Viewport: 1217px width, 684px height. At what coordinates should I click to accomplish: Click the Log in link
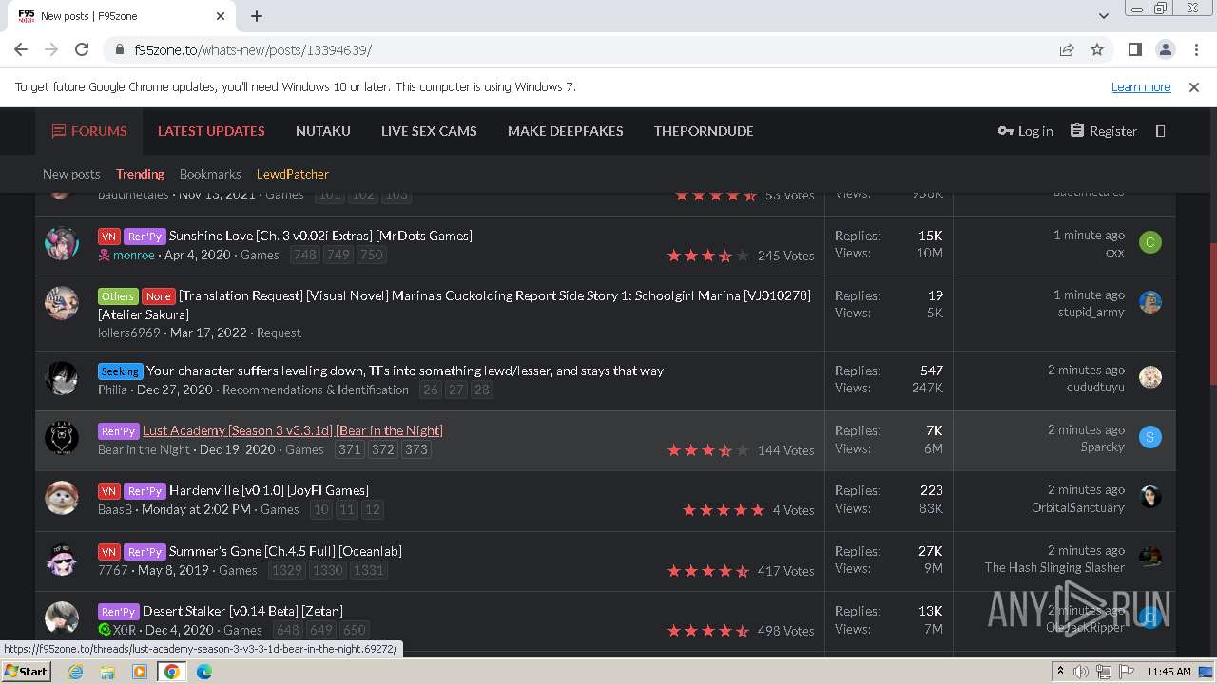1025,131
